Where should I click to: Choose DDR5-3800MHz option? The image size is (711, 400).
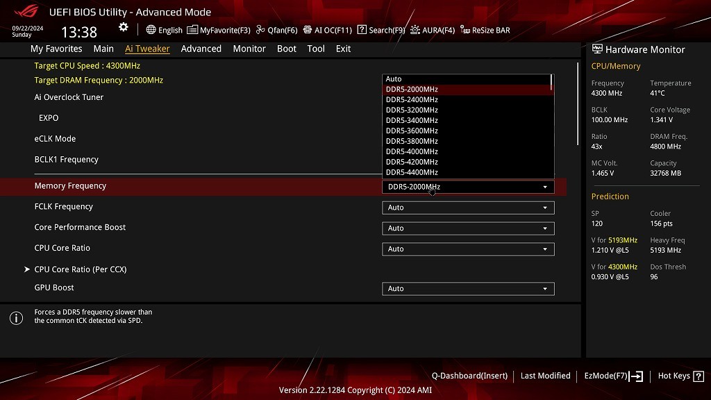(466, 142)
